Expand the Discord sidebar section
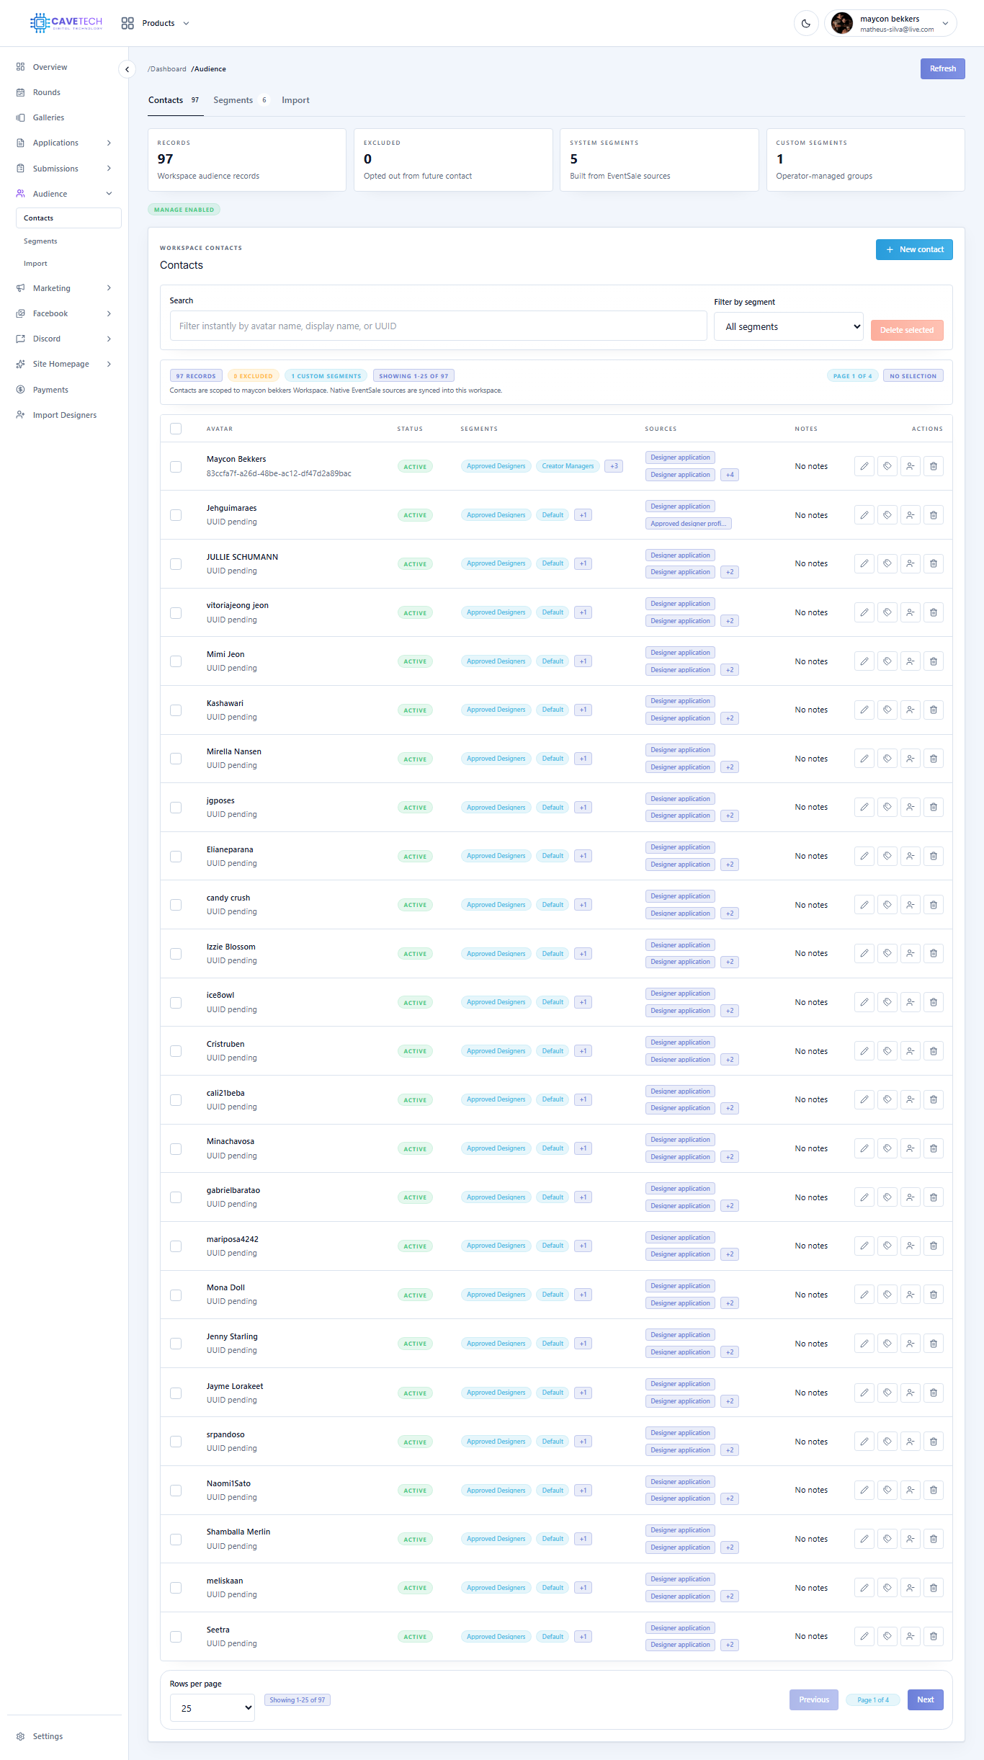Viewport: 984px width, 1760px height. point(64,339)
